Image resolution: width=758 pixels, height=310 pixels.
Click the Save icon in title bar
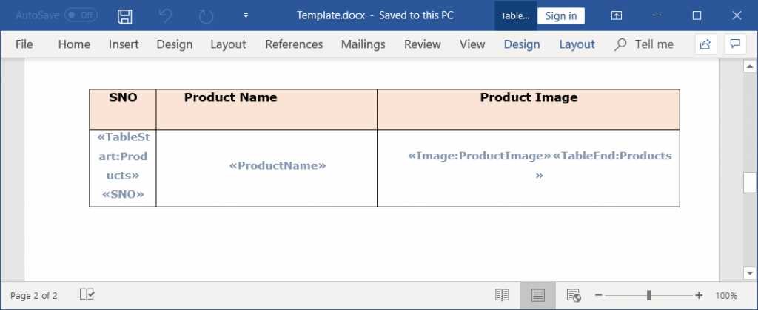(x=125, y=15)
